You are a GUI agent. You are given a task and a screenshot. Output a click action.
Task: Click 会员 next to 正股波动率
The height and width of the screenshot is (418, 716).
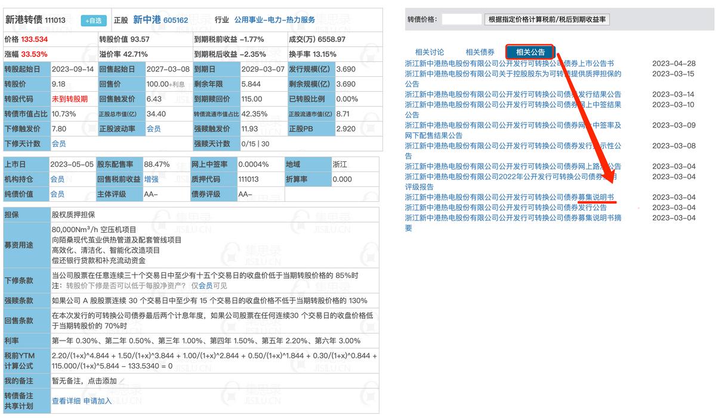pos(152,129)
